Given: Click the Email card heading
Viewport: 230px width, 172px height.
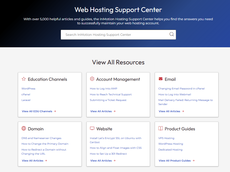Looking at the screenshot, I should (x=170, y=79).
